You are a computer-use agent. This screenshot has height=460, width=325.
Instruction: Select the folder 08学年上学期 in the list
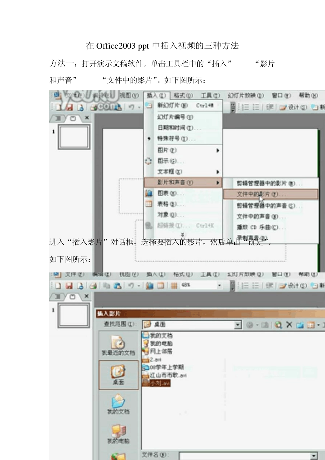click(x=163, y=367)
